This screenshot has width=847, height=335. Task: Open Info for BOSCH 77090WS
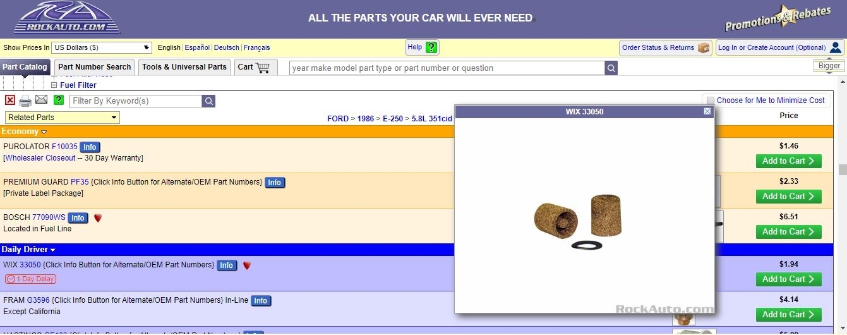tap(78, 218)
